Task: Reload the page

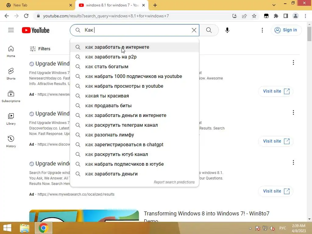Action: [x=26, y=16]
